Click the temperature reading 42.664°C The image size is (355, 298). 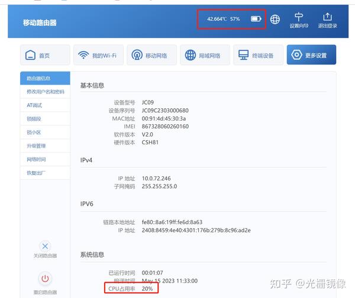pyautogui.click(x=217, y=19)
